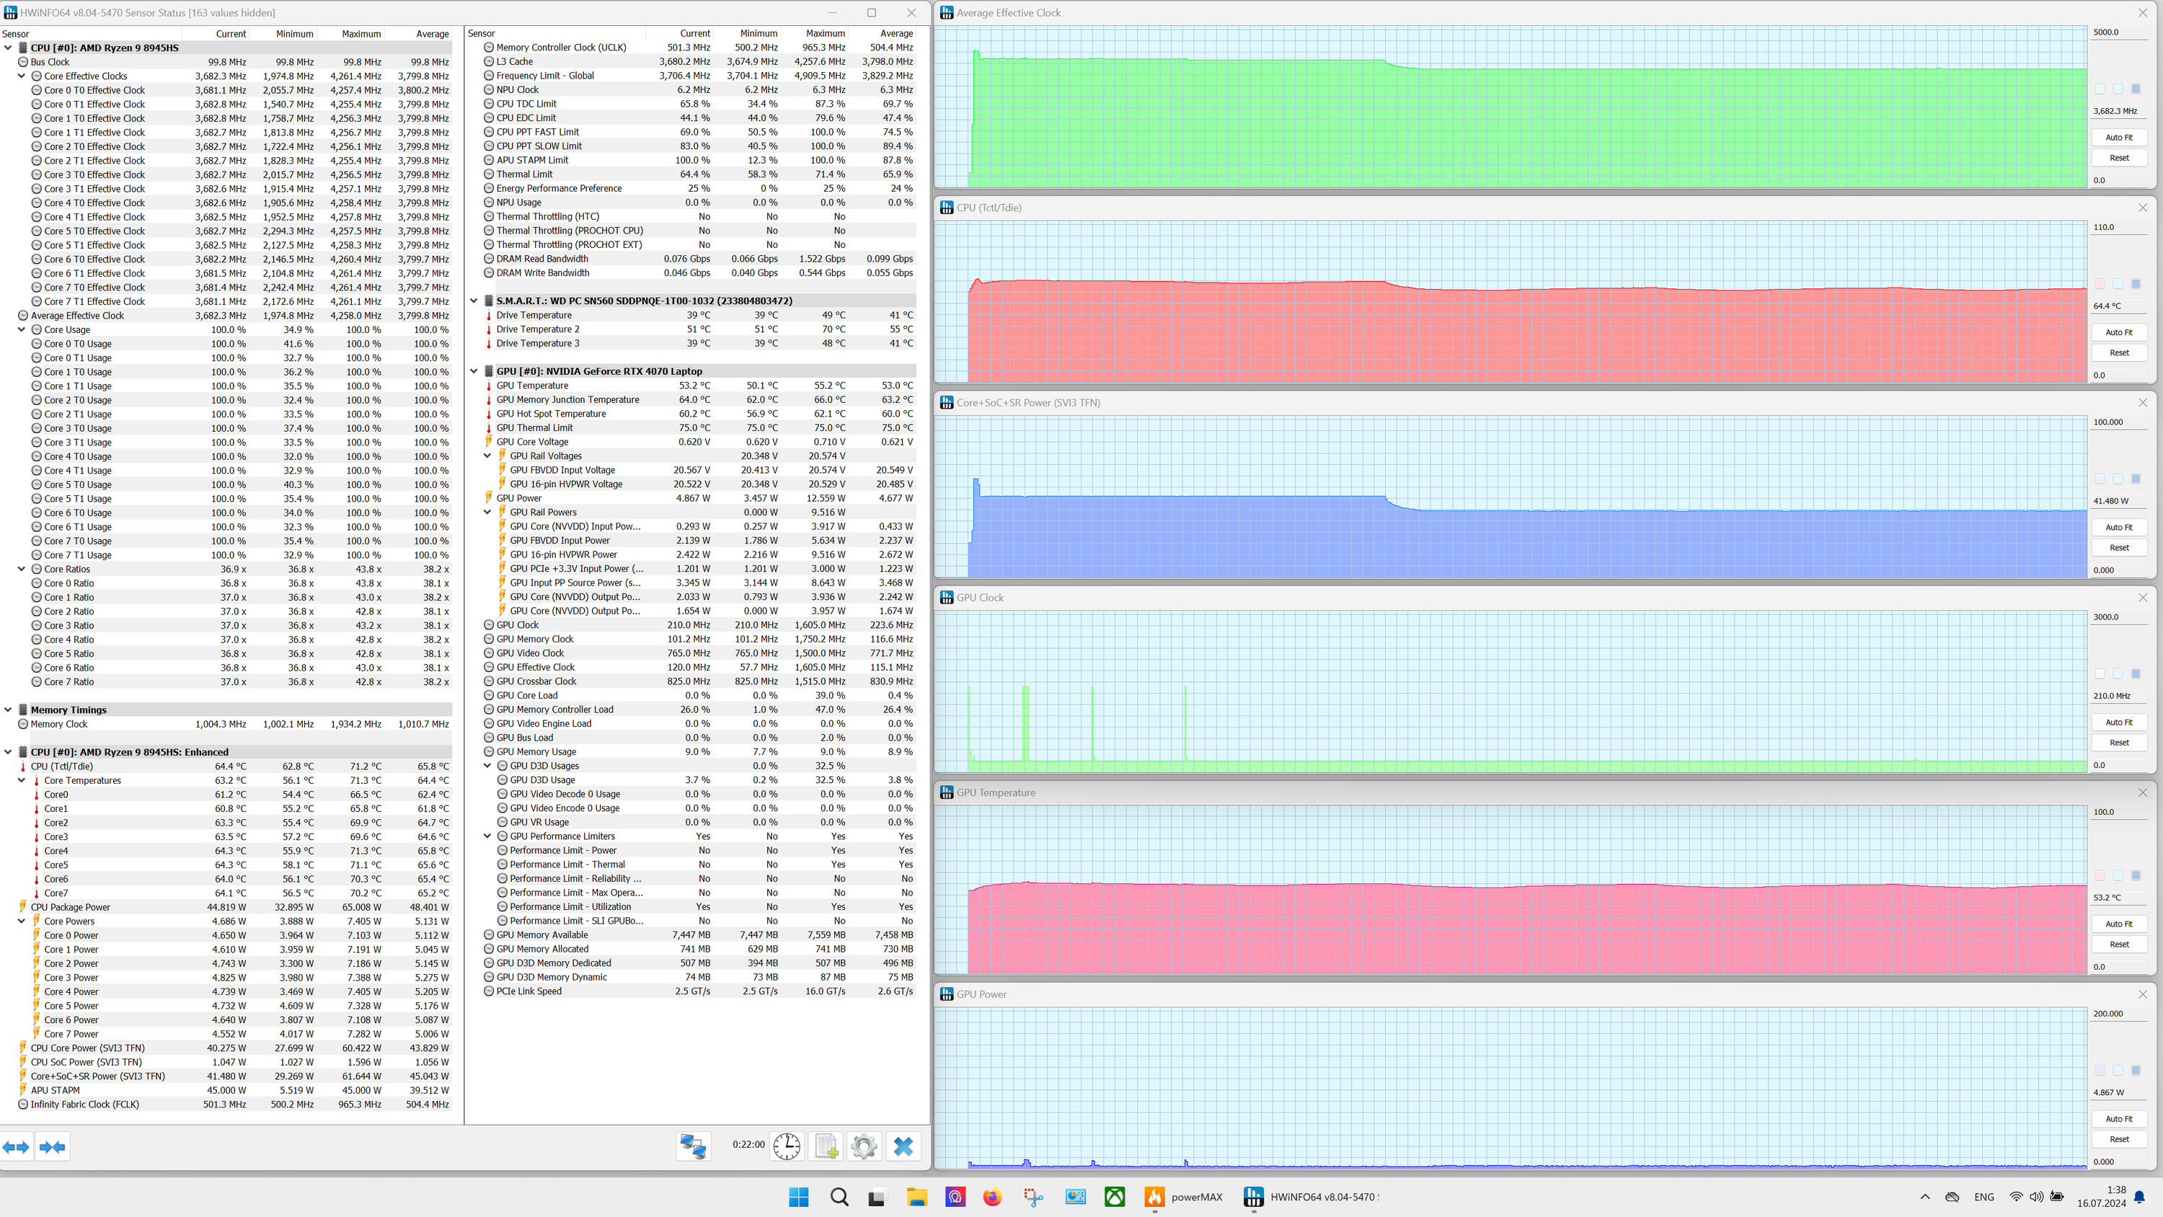Collapse the CPU [#0]: AMD Ryzen 9 8945HS group

pyautogui.click(x=9, y=48)
